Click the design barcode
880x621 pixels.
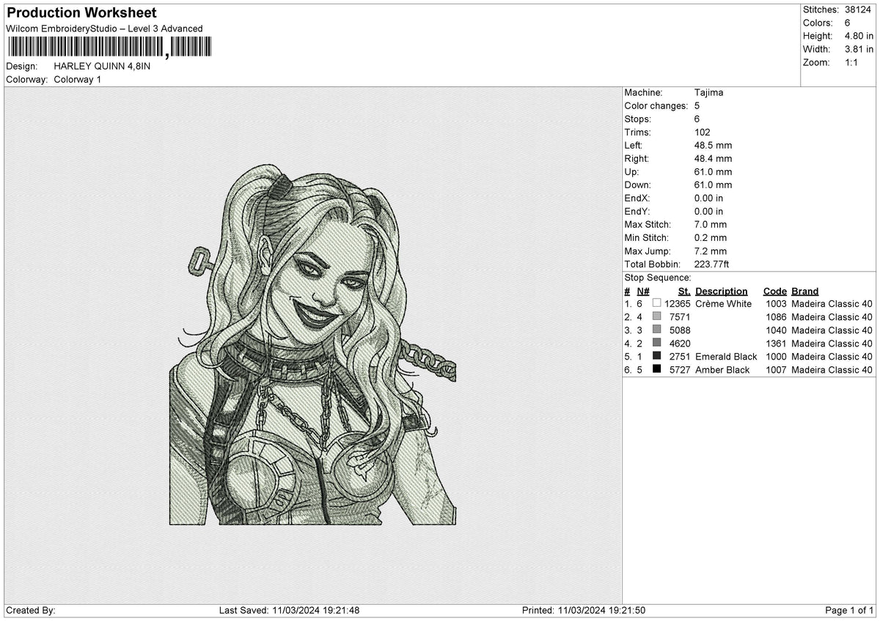point(109,48)
